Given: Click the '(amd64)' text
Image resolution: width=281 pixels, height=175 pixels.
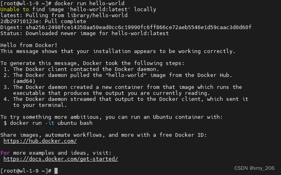Looking at the screenshot, I should 24,81.
